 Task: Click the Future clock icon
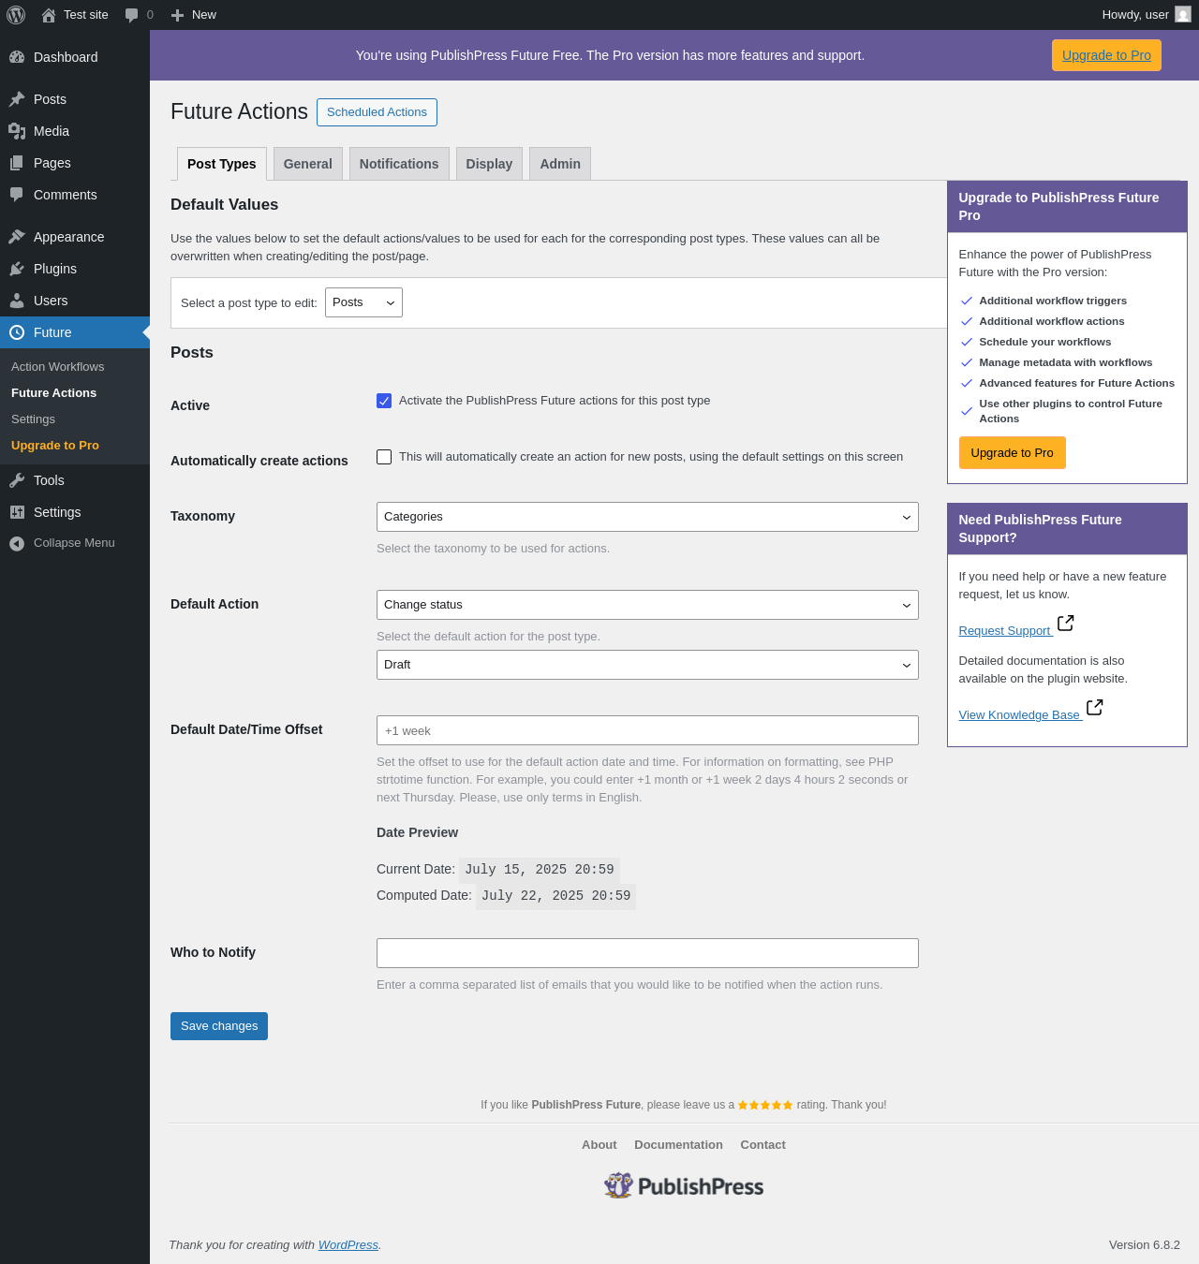click(x=17, y=332)
